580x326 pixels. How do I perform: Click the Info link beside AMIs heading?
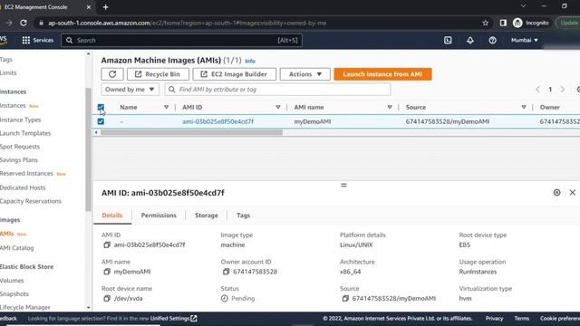pos(250,61)
